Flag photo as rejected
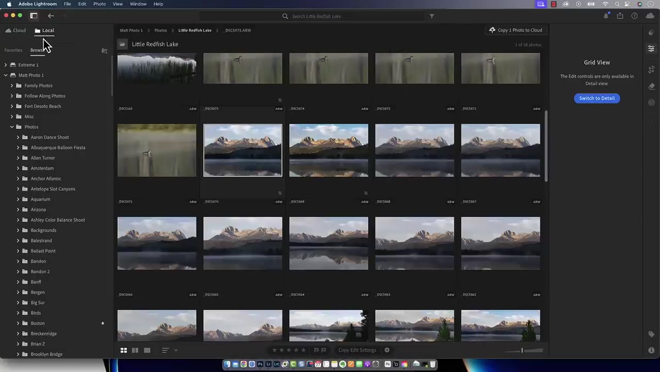This screenshot has width=660, height=372. (x=323, y=350)
